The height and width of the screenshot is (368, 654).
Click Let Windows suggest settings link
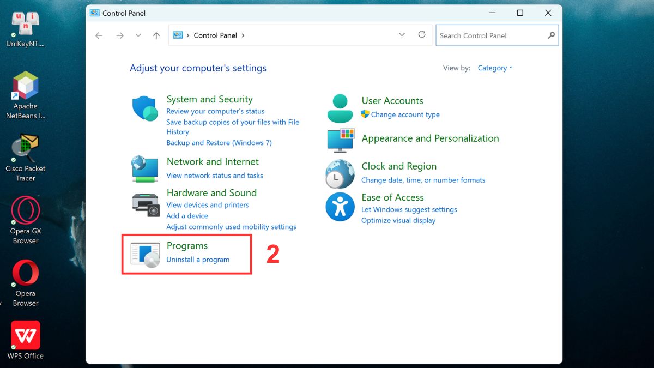409,209
